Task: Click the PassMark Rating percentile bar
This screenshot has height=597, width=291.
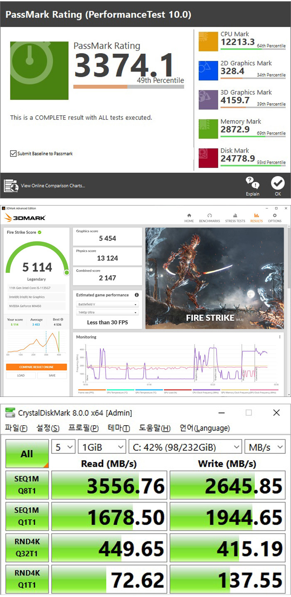Action: pos(128,87)
